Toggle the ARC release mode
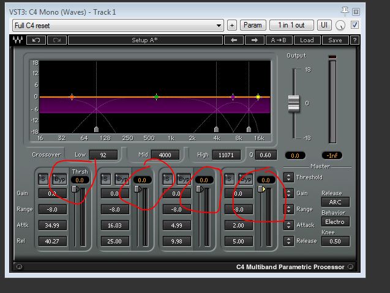 [336, 202]
